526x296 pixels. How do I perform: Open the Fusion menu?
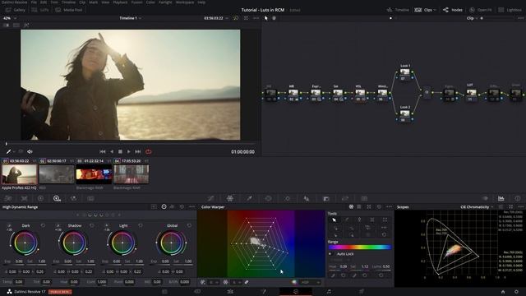click(136, 2)
